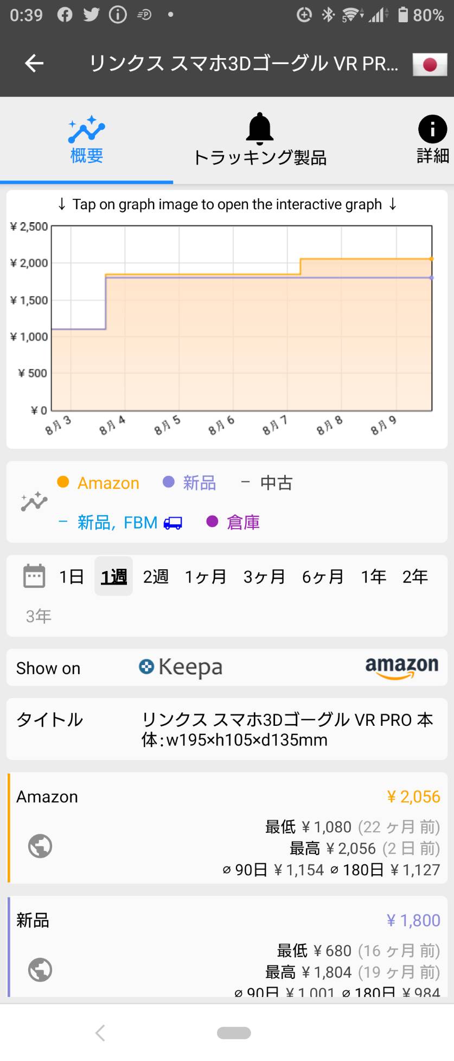Show this product on Keepa
Viewport: 454px width, 1061px height.
181,667
